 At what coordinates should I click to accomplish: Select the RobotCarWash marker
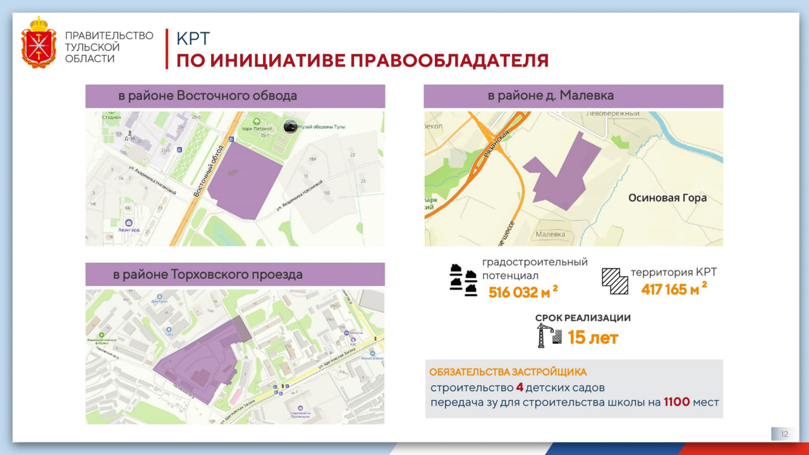(372, 353)
